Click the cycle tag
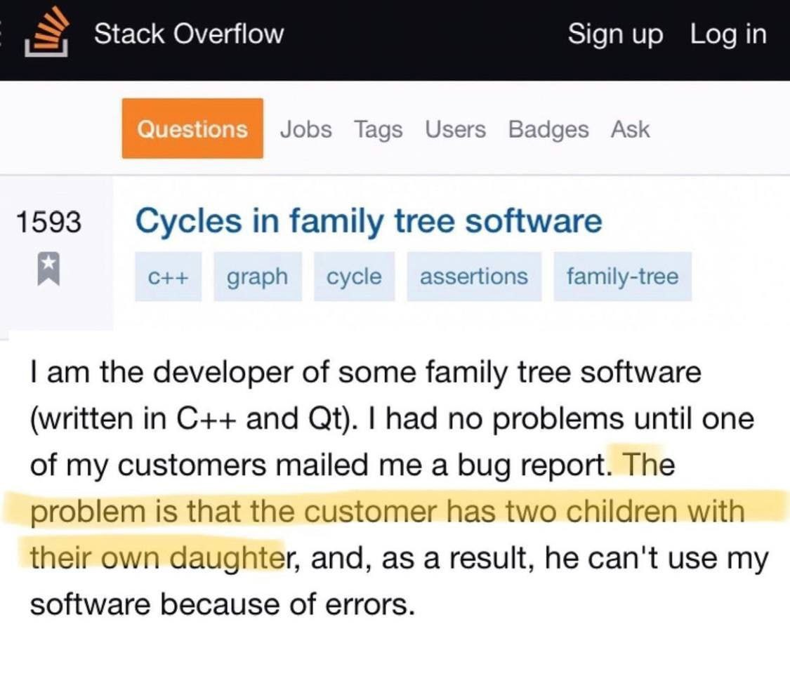 pyautogui.click(x=354, y=277)
